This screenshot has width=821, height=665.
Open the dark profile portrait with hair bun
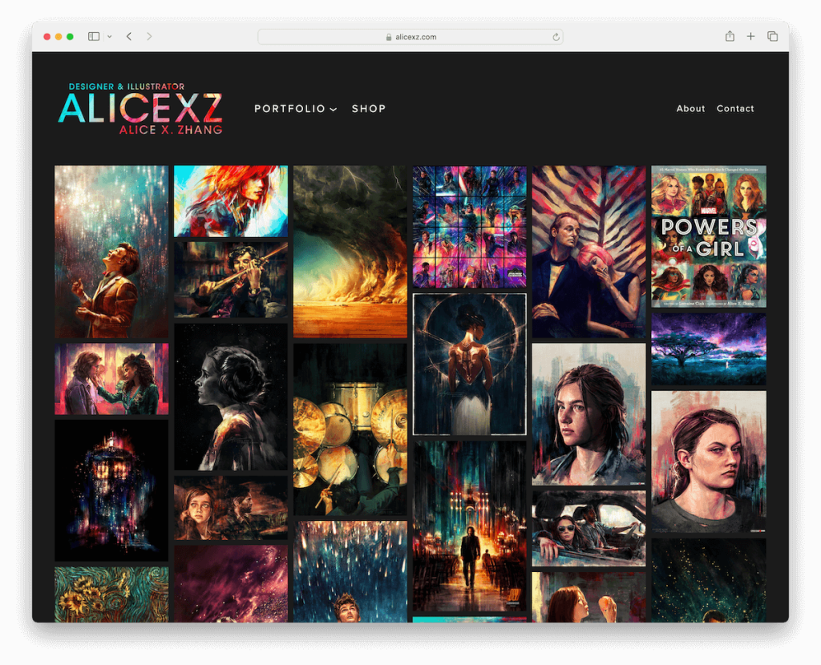point(231,397)
